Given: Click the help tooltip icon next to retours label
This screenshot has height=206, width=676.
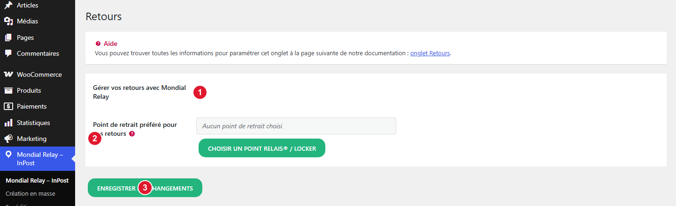Looking at the screenshot, I should 132,134.
